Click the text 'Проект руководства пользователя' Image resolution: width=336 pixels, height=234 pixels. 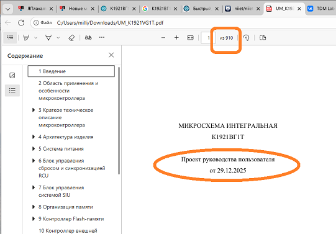pyautogui.click(x=228, y=160)
